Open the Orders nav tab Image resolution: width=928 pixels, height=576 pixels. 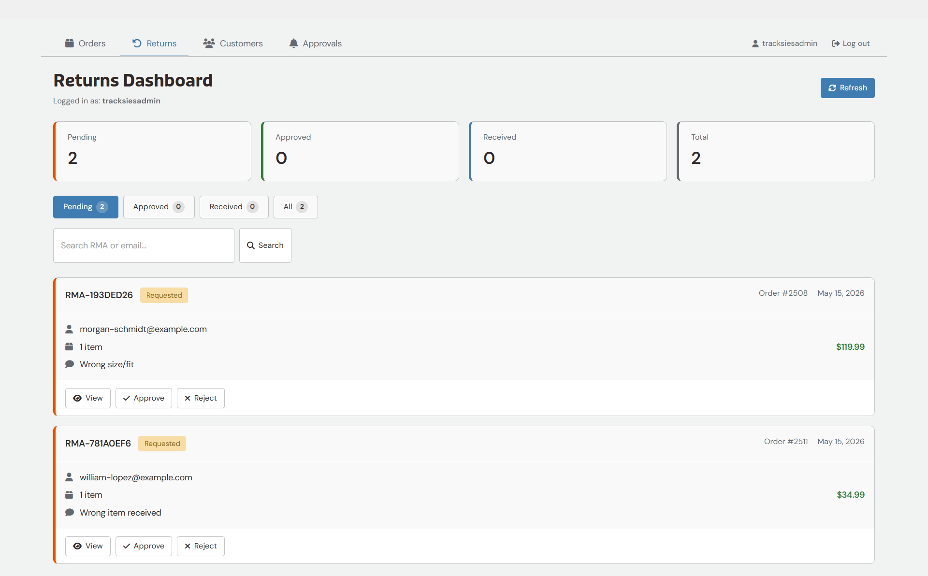(85, 43)
